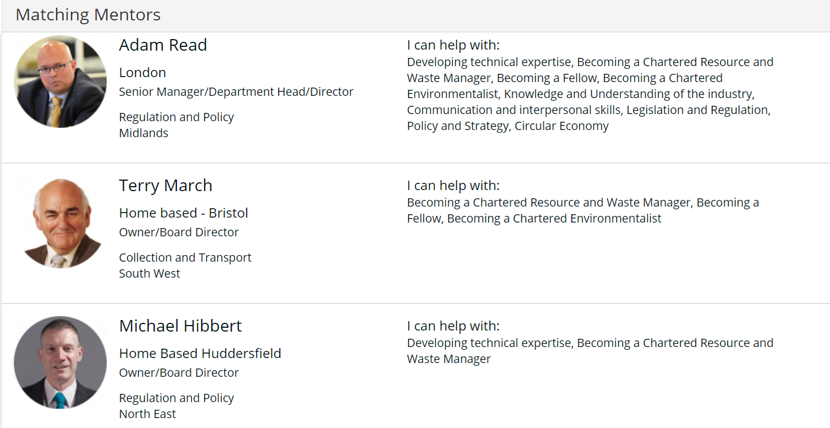830x428 pixels.
Task: Click Collection and Transport sector text
Action: (x=185, y=258)
